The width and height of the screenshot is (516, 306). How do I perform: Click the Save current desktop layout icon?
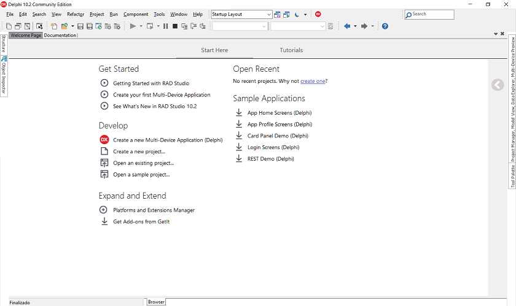click(277, 15)
